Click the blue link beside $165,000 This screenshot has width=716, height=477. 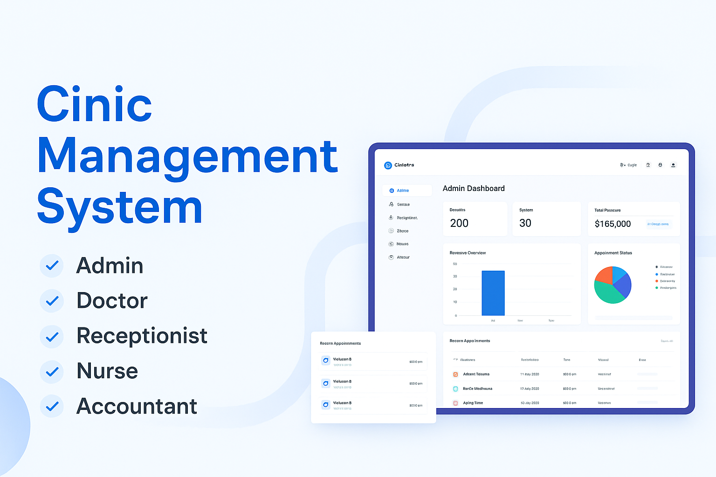pos(658,224)
